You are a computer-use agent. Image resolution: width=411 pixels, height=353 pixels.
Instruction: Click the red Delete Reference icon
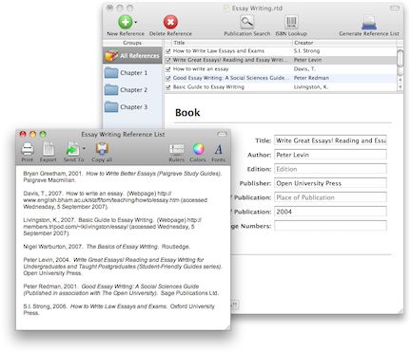point(170,22)
